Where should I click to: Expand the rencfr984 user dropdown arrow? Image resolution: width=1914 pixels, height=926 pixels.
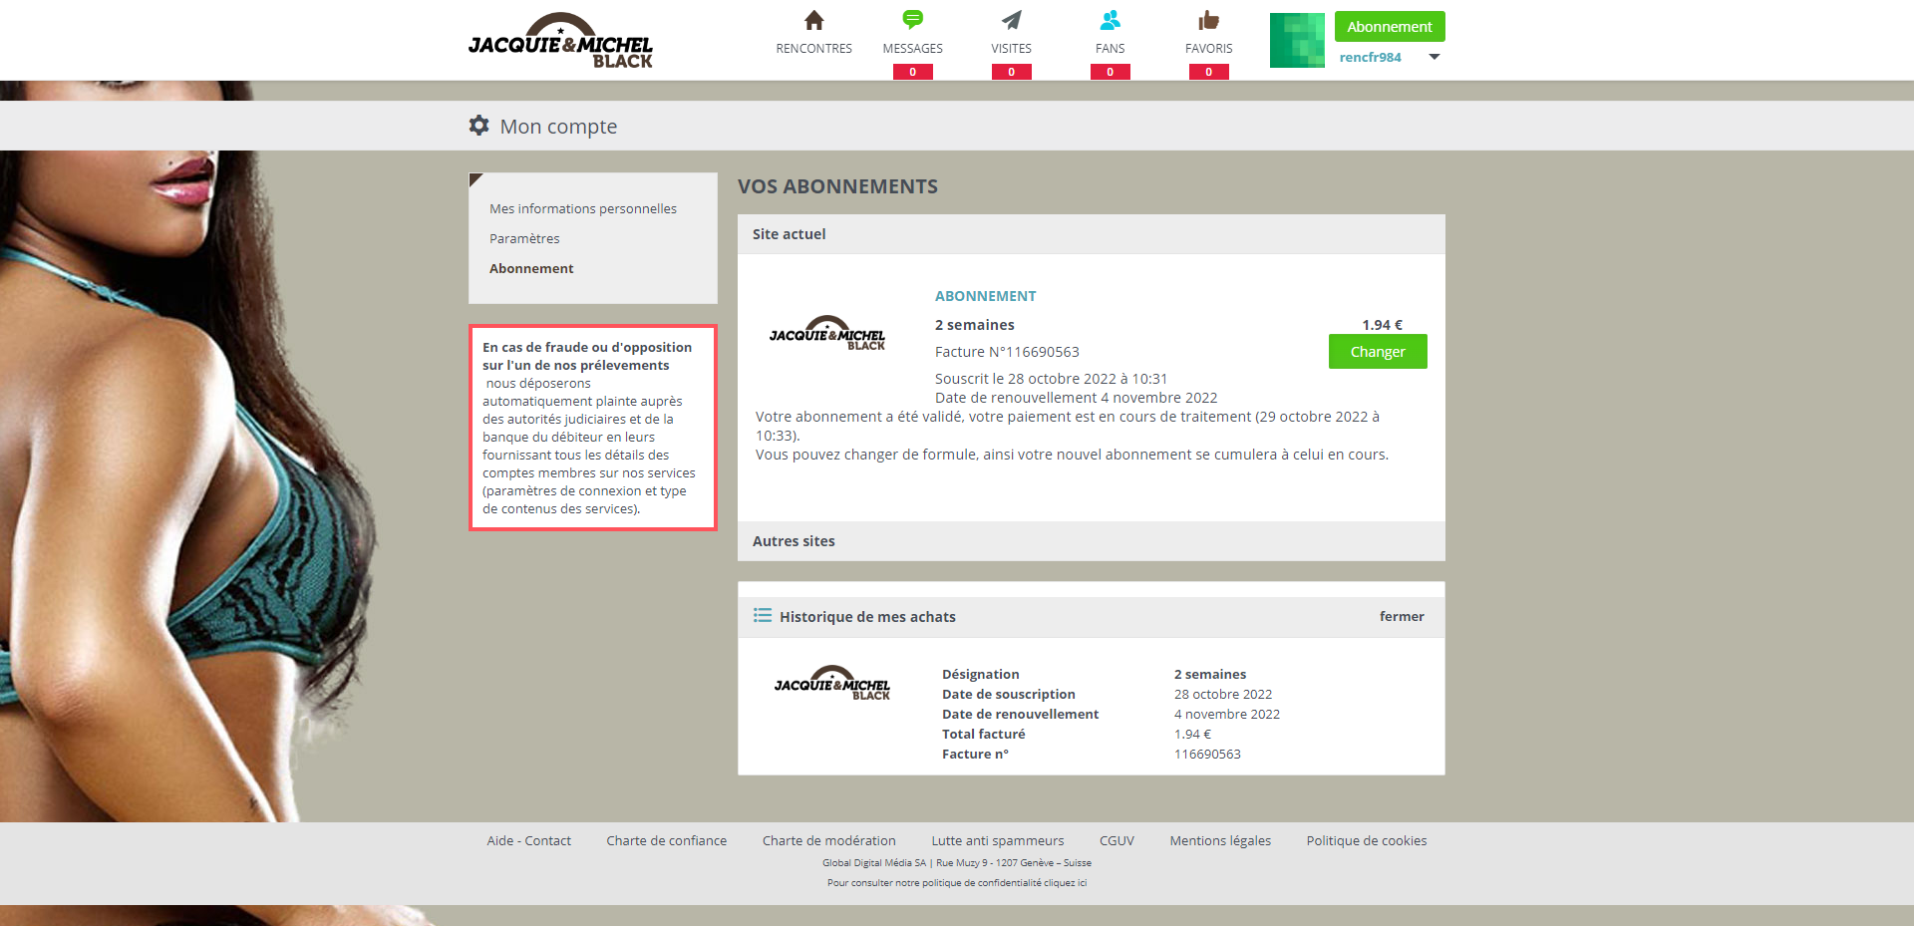pyautogui.click(x=1434, y=57)
